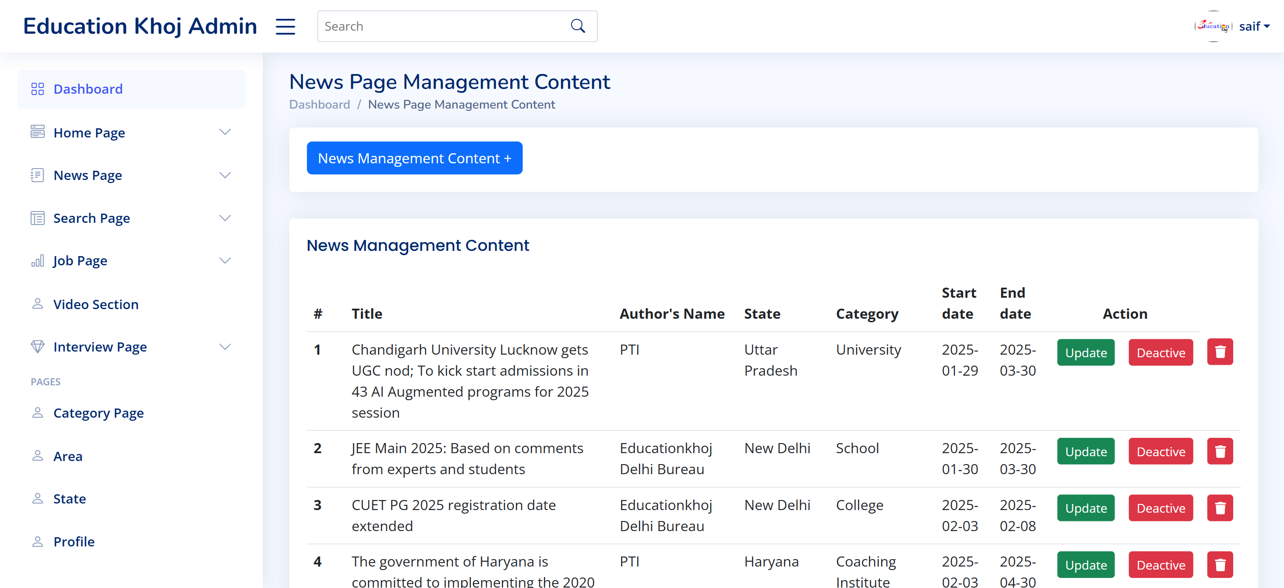Click the News Page sidebar icon
1284x588 pixels.
point(37,175)
